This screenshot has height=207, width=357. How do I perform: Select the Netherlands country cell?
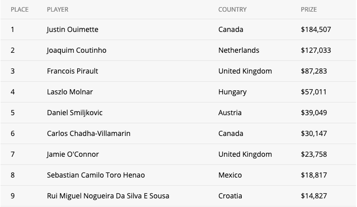click(x=239, y=50)
